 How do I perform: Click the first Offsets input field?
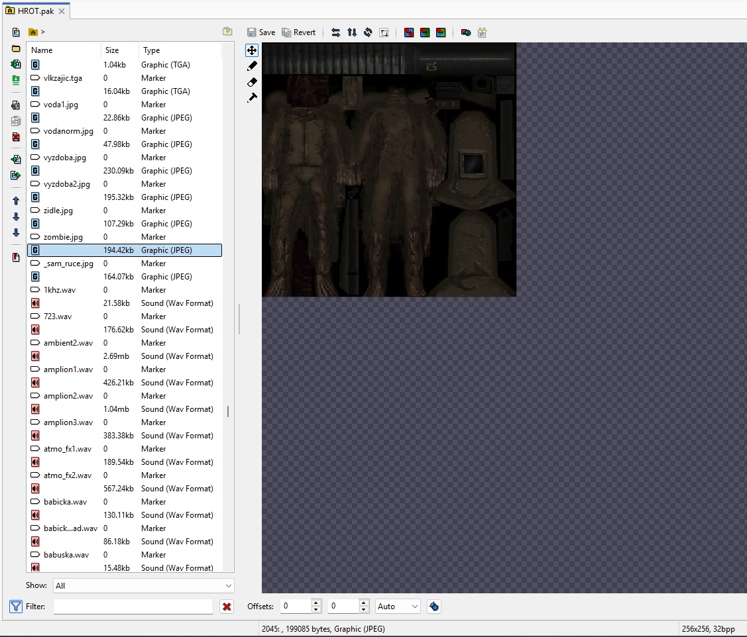[296, 606]
